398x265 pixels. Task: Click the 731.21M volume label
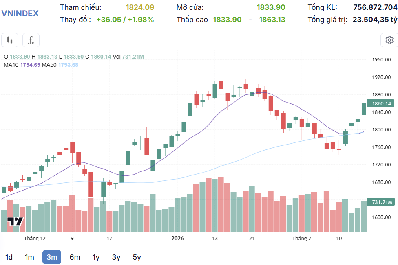coord(381,202)
